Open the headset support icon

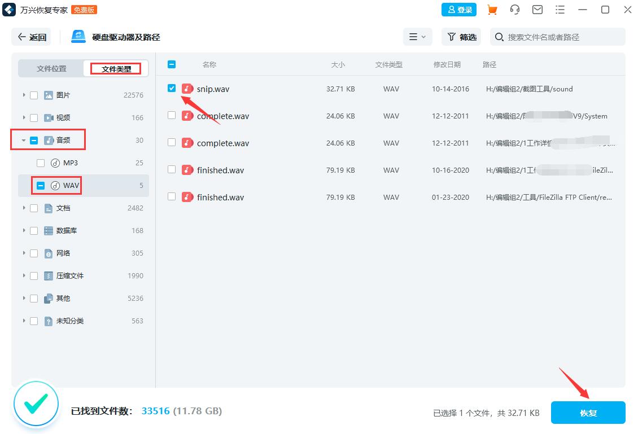click(514, 10)
